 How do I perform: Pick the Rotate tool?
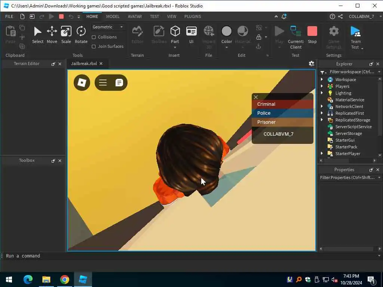coord(81,35)
